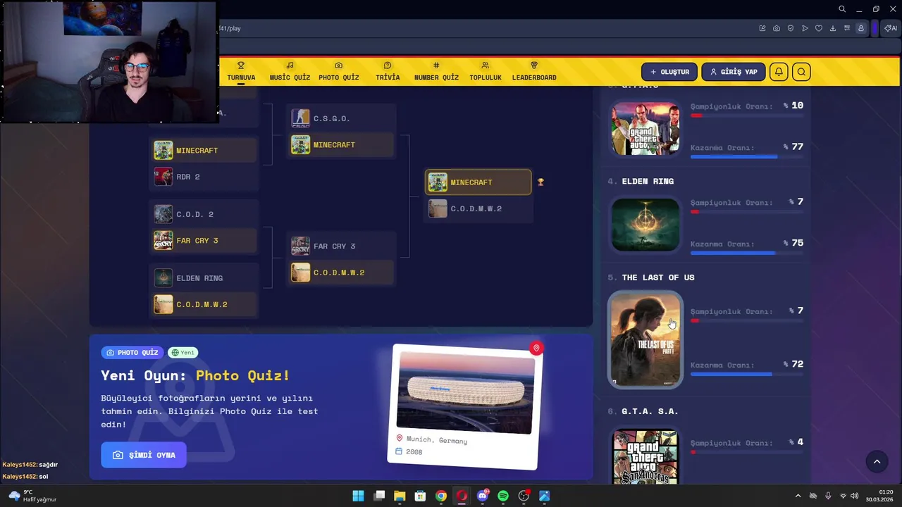Click the browser title bar search icon

[842, 9]
